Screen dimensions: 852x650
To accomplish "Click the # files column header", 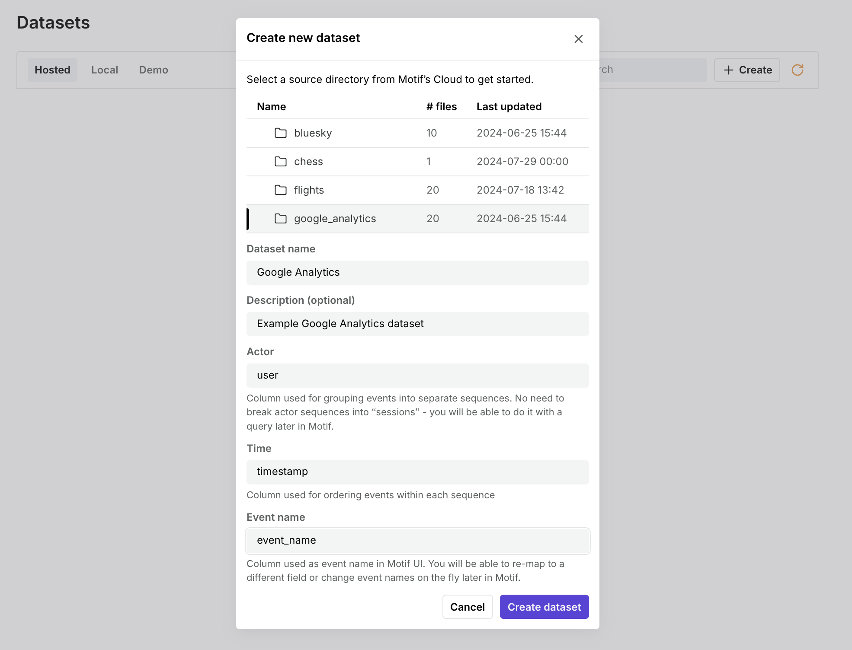I will [441, 107].
